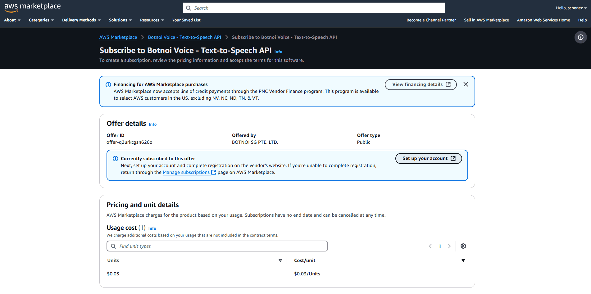Viewport: 591px width, 294px height.
Task: Focus the Find unit types field
Action: click(x=217, y=246)
